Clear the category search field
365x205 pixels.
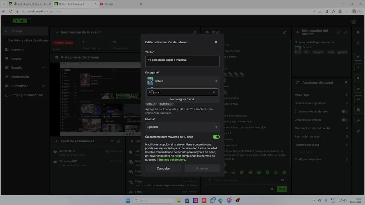[x=214, y=92]
